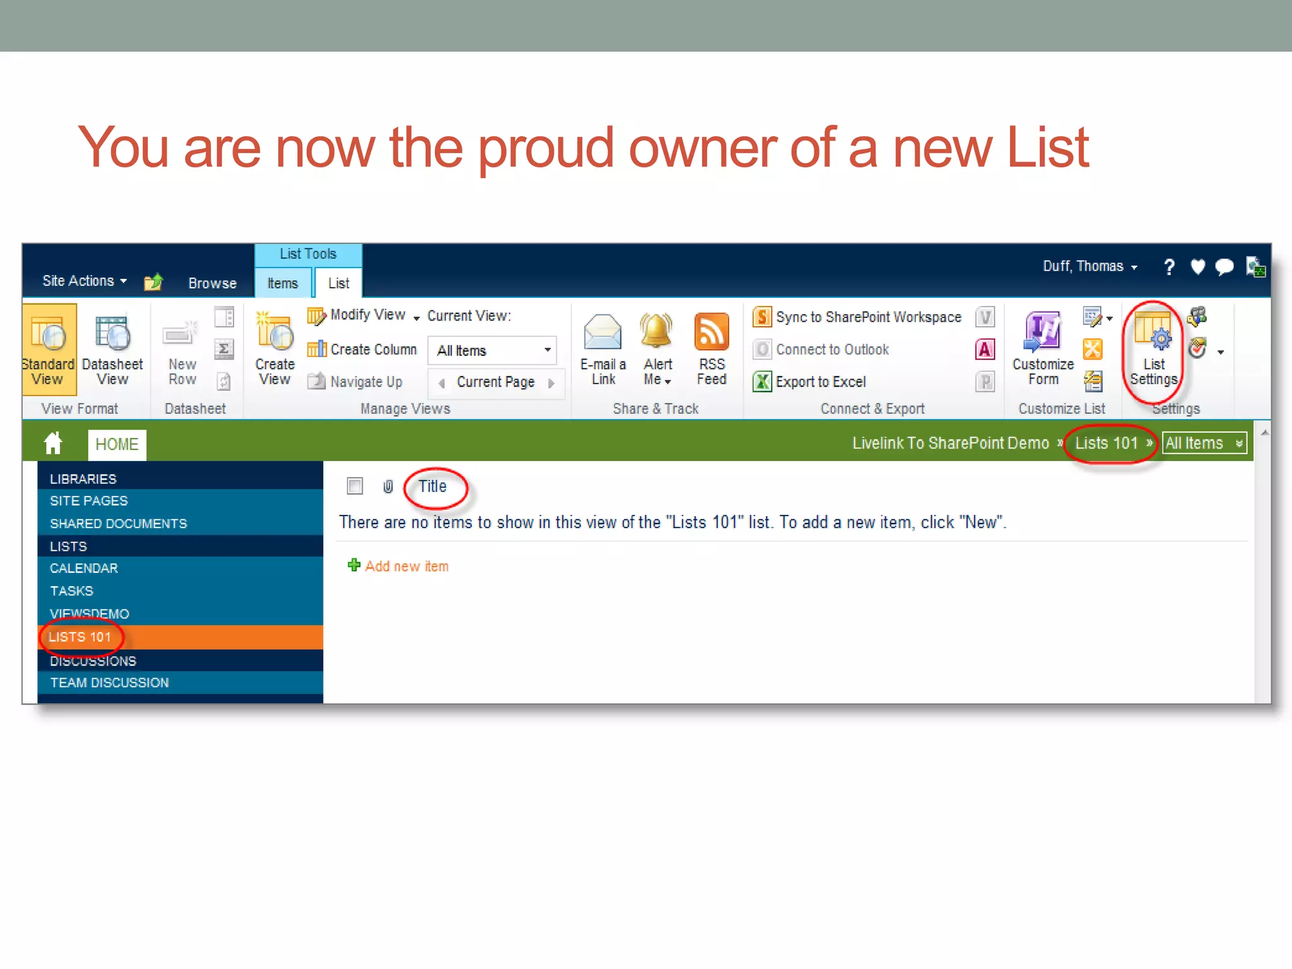Image resolution: width=1292 pixels, height=969 pixels.
Task: Click the Visio diagram icon
Action: tap(985, 317)
